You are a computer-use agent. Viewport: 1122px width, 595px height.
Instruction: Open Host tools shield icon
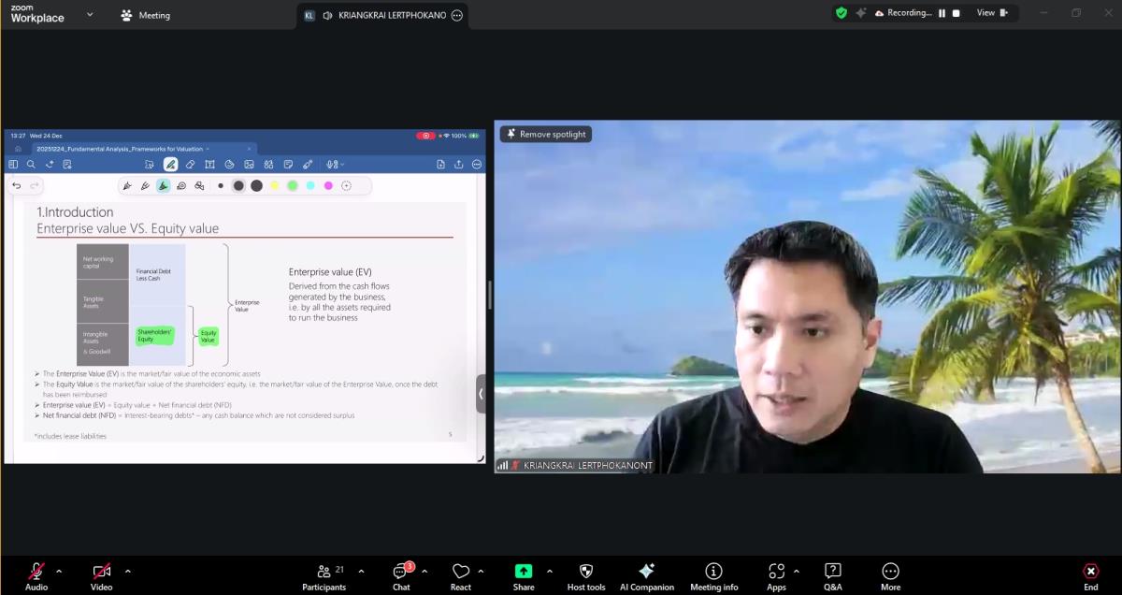[586, 575]
